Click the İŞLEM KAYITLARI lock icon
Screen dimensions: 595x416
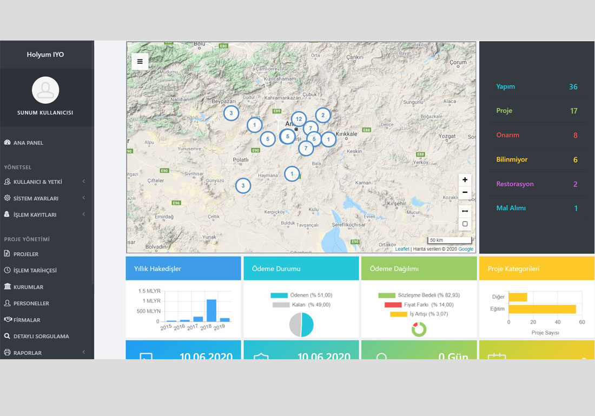(x=7, y=214)
